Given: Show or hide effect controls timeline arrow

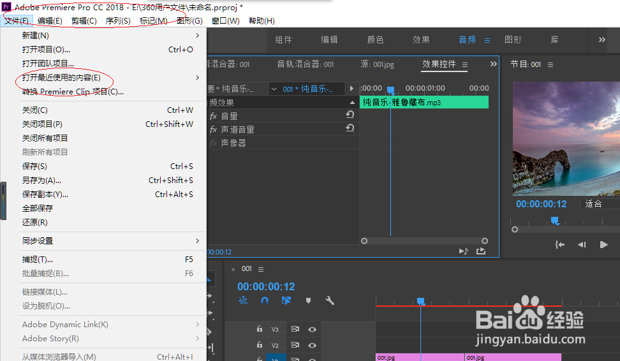Looking at the screenshot, I should [x=351, y=89].
